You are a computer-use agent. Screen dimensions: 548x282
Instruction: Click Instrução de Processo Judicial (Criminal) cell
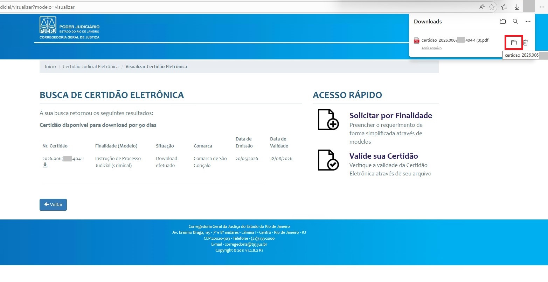(x=118, y=162)
